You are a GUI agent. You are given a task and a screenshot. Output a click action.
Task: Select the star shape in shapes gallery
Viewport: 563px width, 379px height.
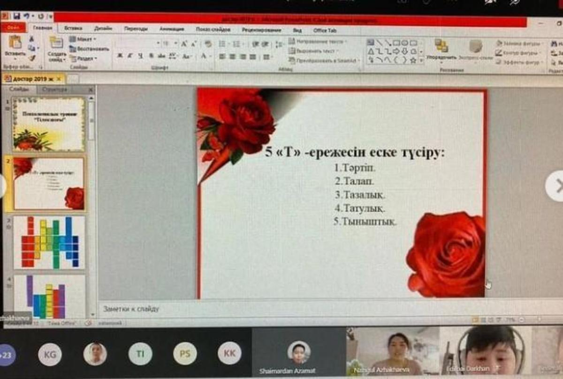[x=413, y=60]
